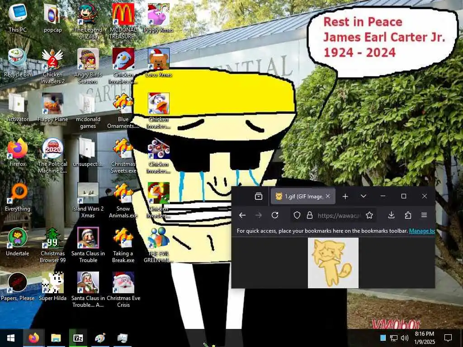
Task: Open the Windows Start menu
Action: point(11,338)
